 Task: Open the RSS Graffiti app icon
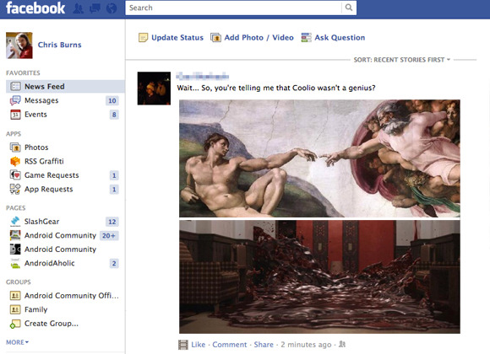click(15, 161)
